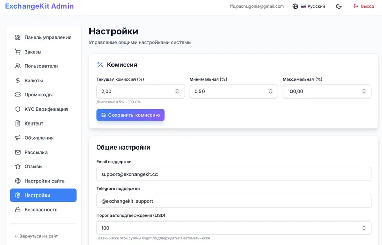This screenshot has height=245, width=382.
Task: Select Объявления menu item
Action: 43,138
